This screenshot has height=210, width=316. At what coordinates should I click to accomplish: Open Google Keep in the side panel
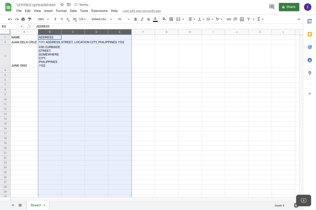click(x=310, y=34)
